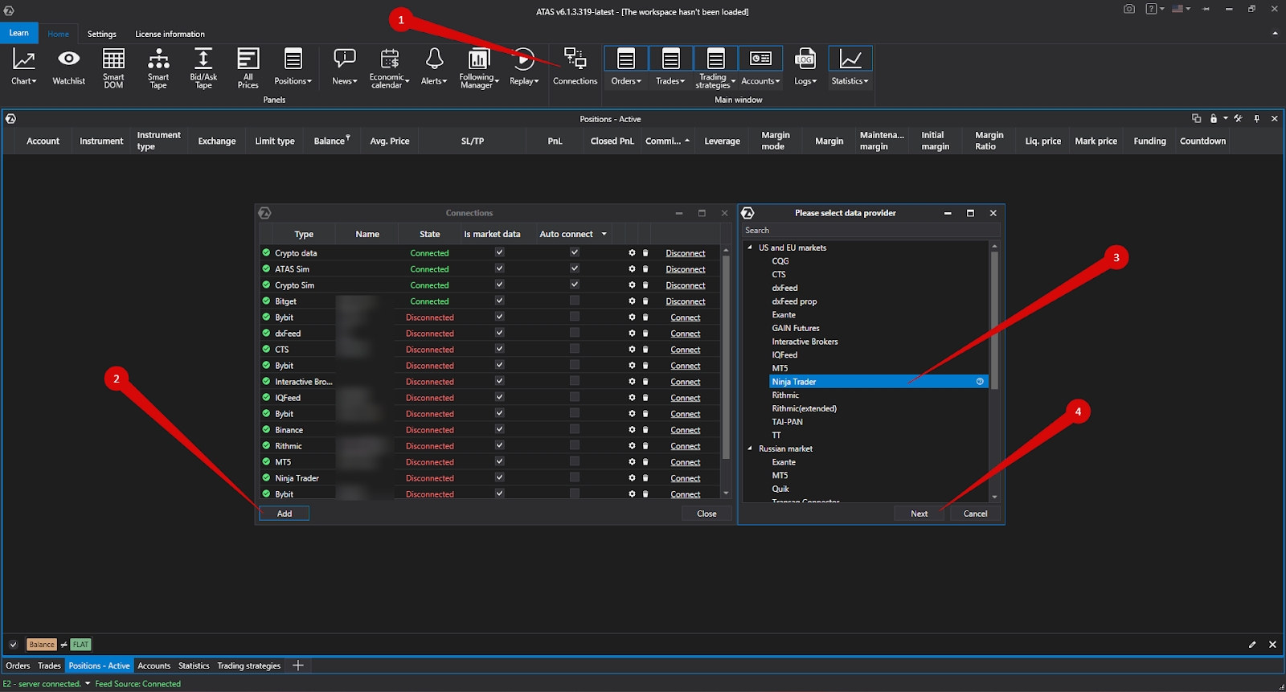
Task: Open the Chart dropdown menu
Action: point(24,68)
